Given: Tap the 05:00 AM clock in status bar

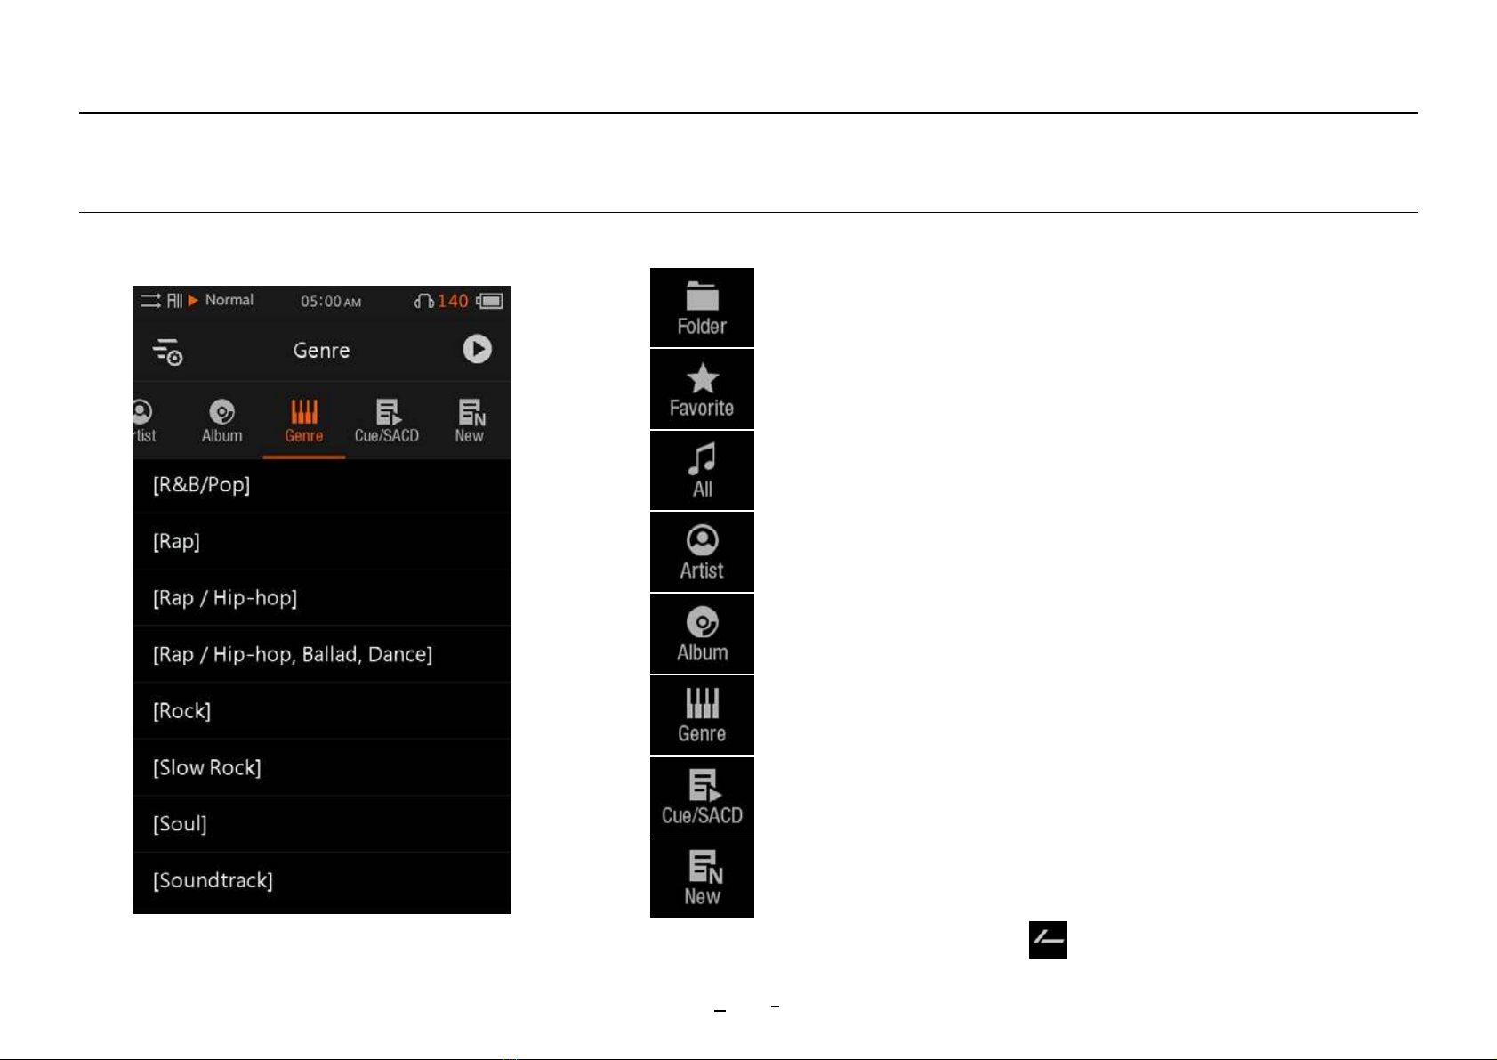Looking at the screenshot, I should [x=331, y=302].
